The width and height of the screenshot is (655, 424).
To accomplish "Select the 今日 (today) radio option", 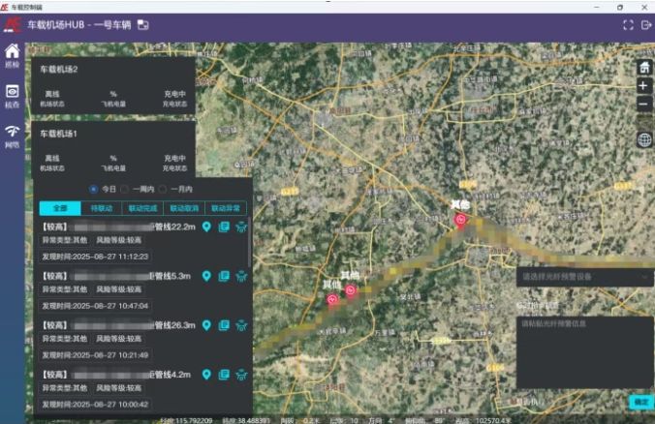I will click(x=94, y=189).
